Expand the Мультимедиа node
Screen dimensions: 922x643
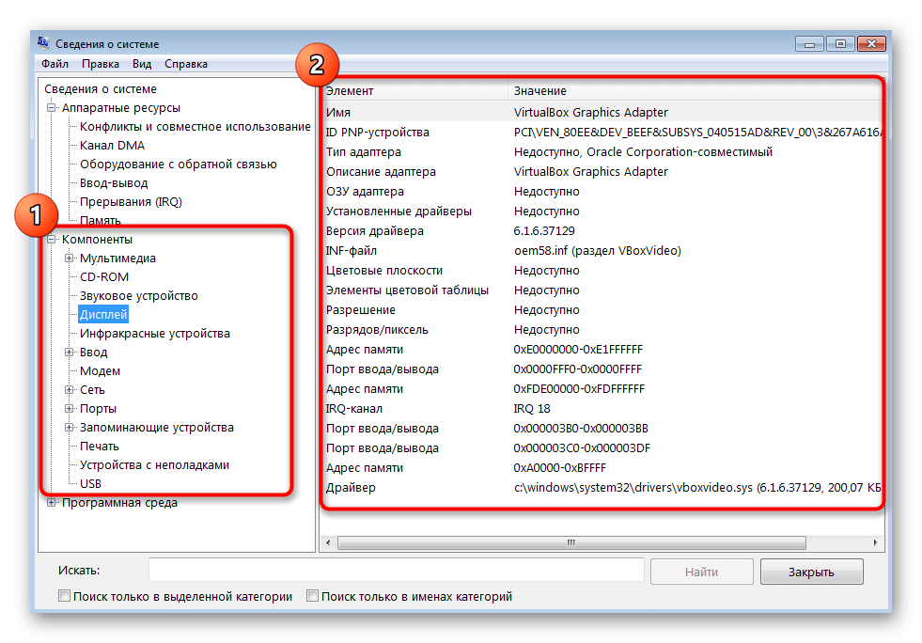70,258
